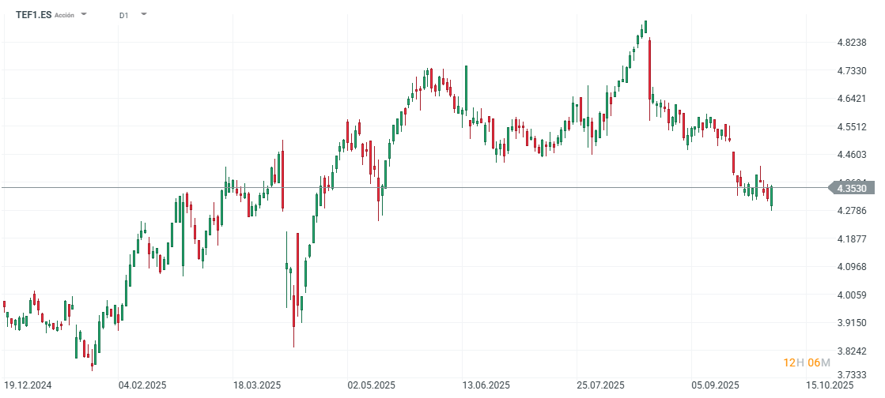Select the D1 timeframe label
The image size is (885, 398).
click(123, 15)
